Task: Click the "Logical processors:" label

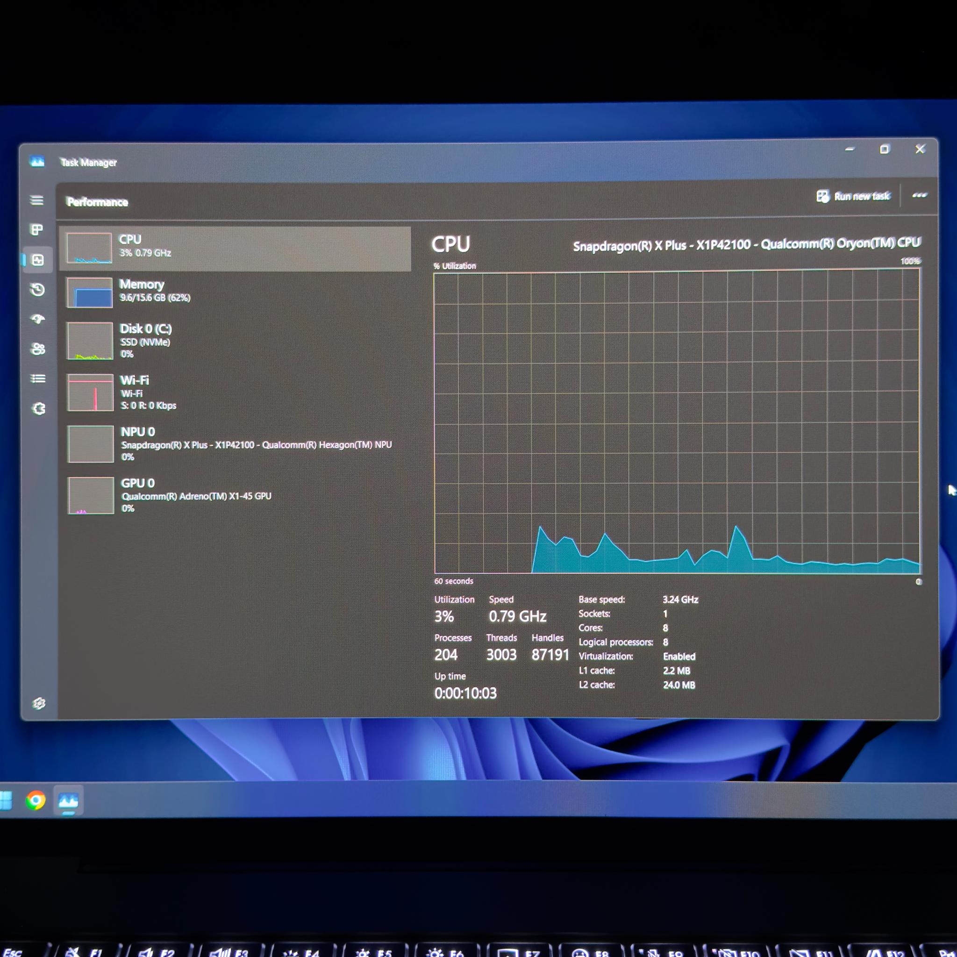Action: point(616,642)
